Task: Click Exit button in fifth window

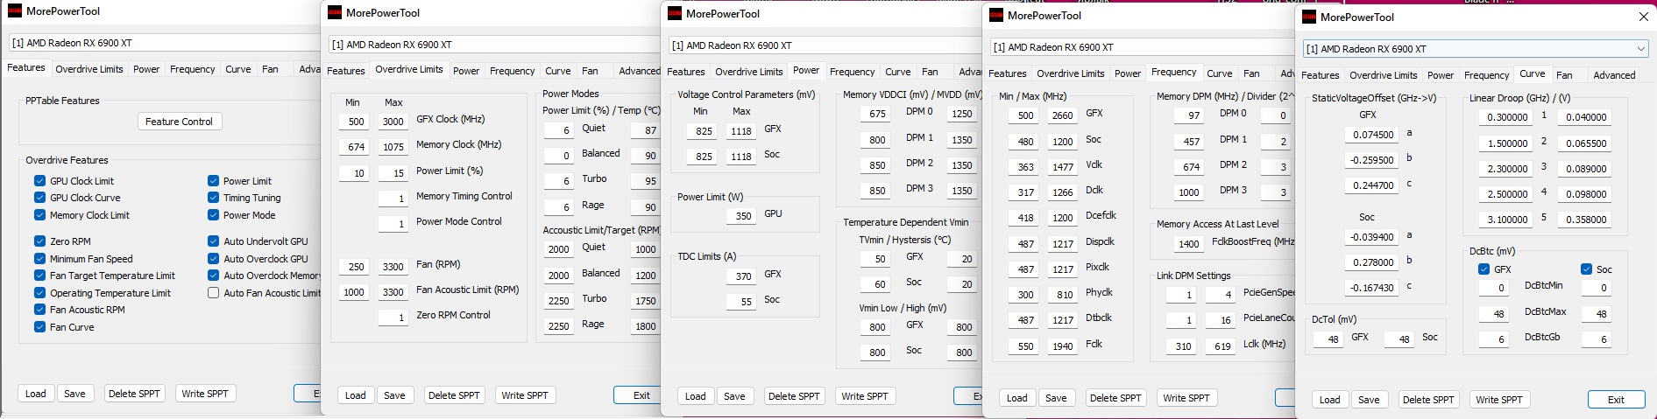Action: (1616, 400)
